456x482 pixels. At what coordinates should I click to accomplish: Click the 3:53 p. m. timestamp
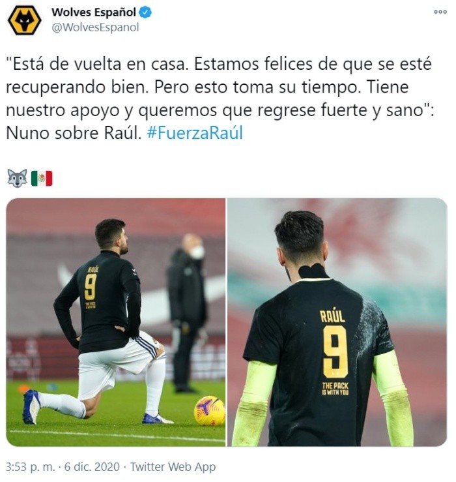tap(31, 466)
